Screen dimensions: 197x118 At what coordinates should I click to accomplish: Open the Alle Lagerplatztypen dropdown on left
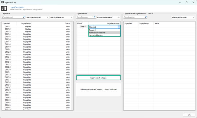click(37, 17)
